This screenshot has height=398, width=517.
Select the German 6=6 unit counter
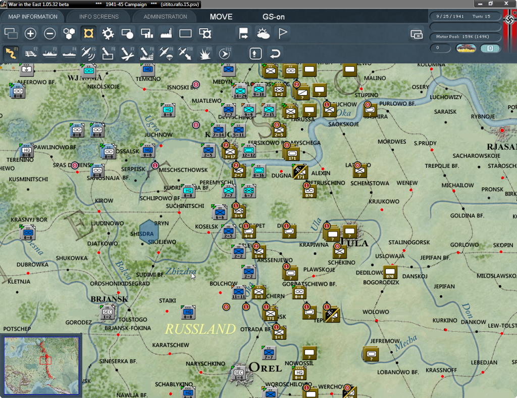coord(220,212)
